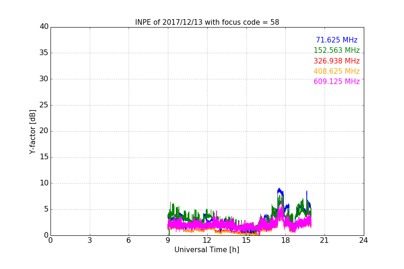Click the y-axis tick value 10
Viewport: 404px width, 269px height.
[44, 183]
